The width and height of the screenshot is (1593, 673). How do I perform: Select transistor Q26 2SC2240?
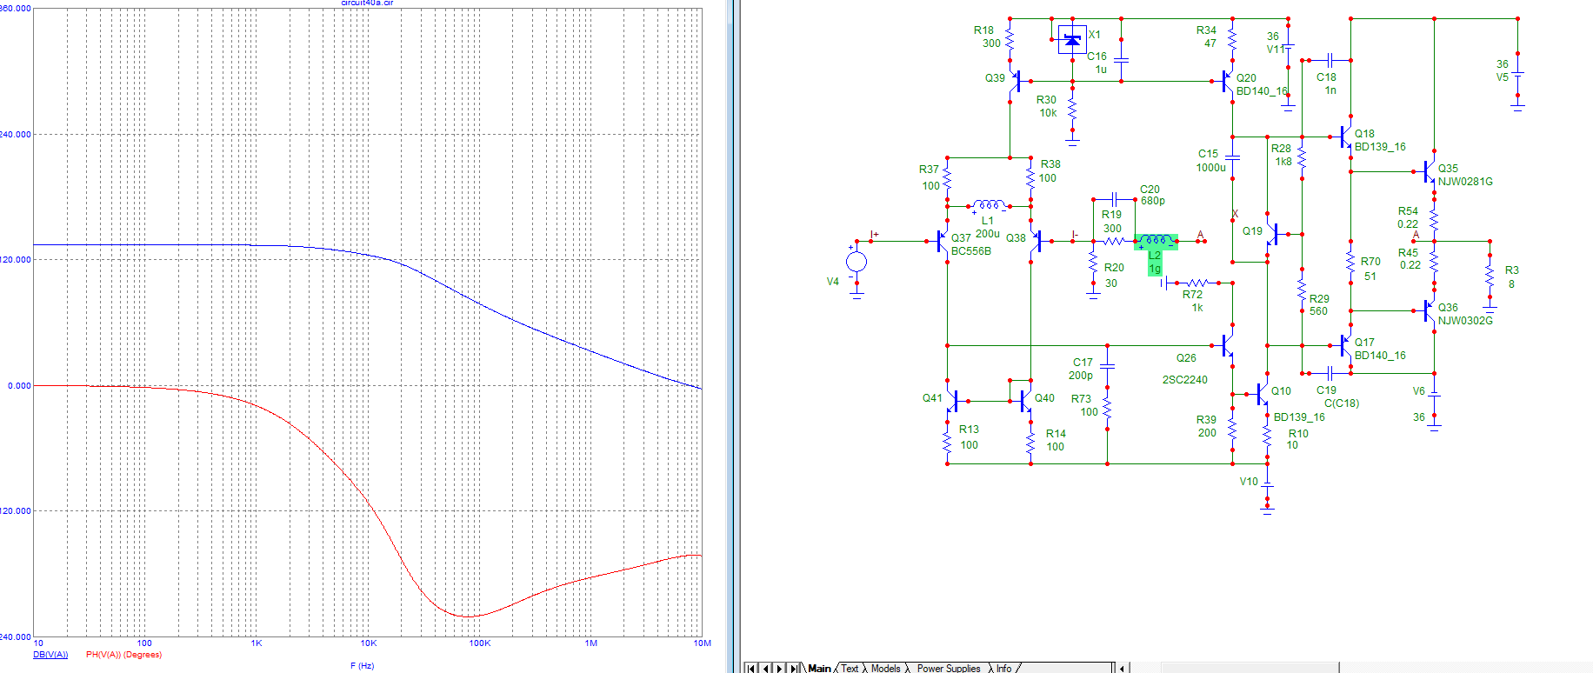1226,345
